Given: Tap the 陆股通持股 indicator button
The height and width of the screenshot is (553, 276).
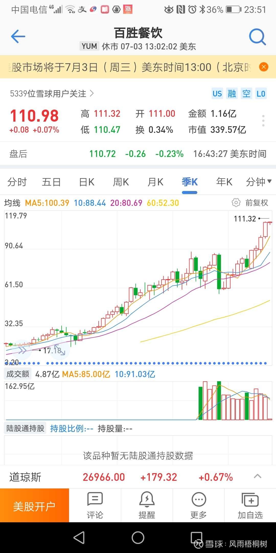Looking at the screenshot, I should click(x=25, y=428).
